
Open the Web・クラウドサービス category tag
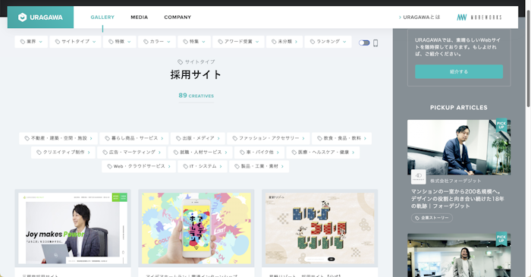coord(139,167)
